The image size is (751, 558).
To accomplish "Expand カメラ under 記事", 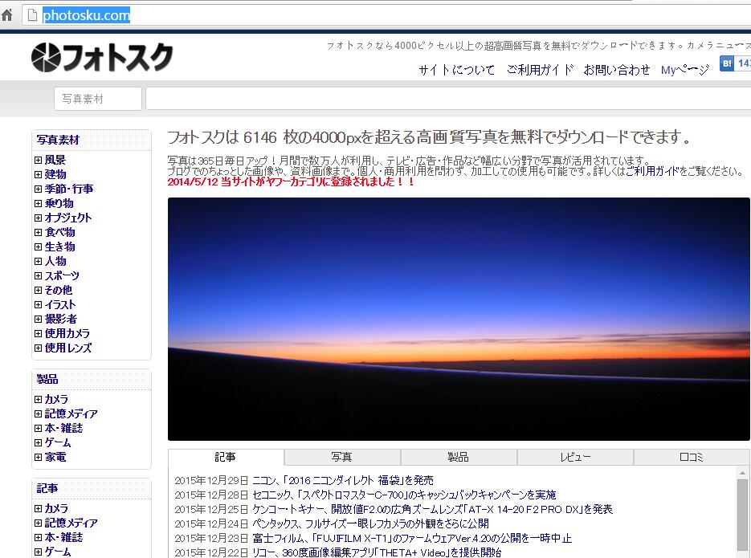I will (x=39, y=508).
